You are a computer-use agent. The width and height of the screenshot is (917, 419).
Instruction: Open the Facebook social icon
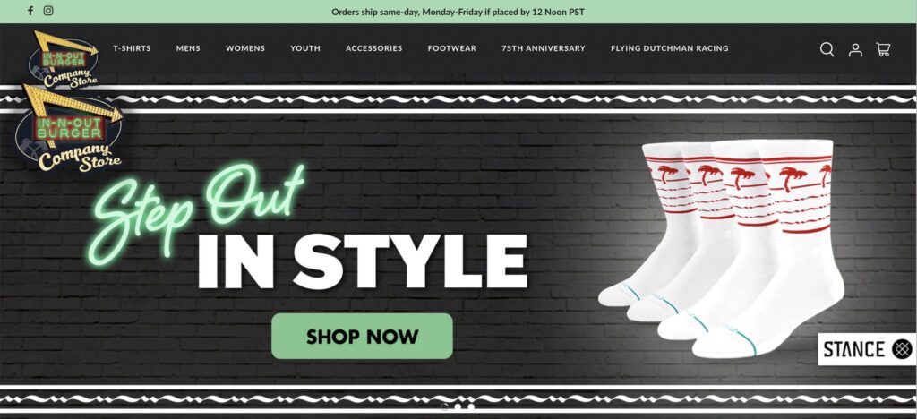coord(30,11)
